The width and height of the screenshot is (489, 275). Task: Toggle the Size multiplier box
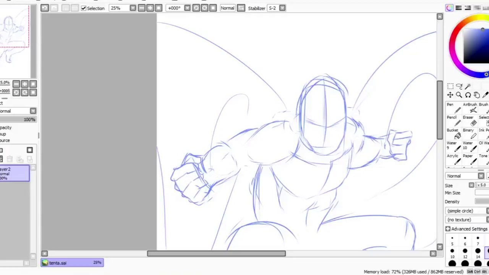tap(471, 185)
